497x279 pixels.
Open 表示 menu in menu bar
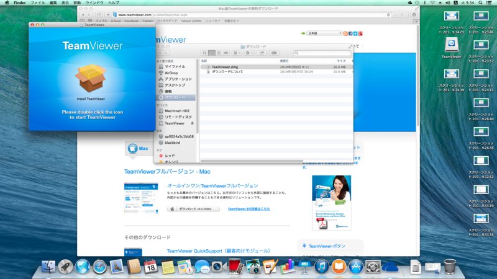[65, 3]
